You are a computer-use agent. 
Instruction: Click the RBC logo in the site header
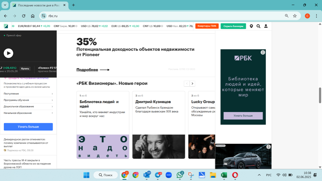tap(6, 26)
